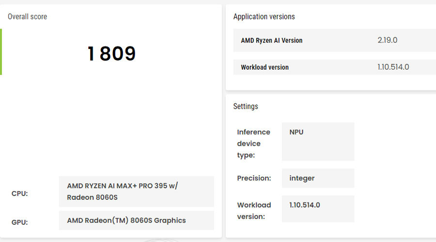Click the Application versions heading
Viewport: 436px width, 242px height.
tap(264, 16)
